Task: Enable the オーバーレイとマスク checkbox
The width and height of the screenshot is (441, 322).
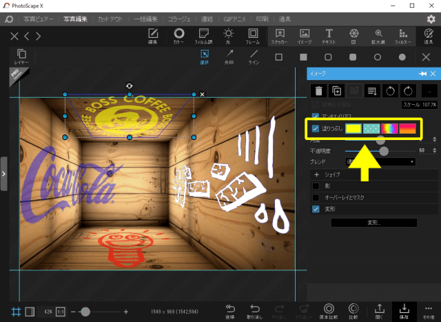Action: click(316, 198)
